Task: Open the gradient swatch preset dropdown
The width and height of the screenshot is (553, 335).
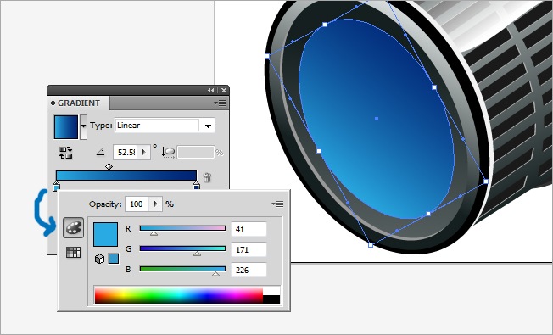Action: pyautogui.click(x=83, y=126)
